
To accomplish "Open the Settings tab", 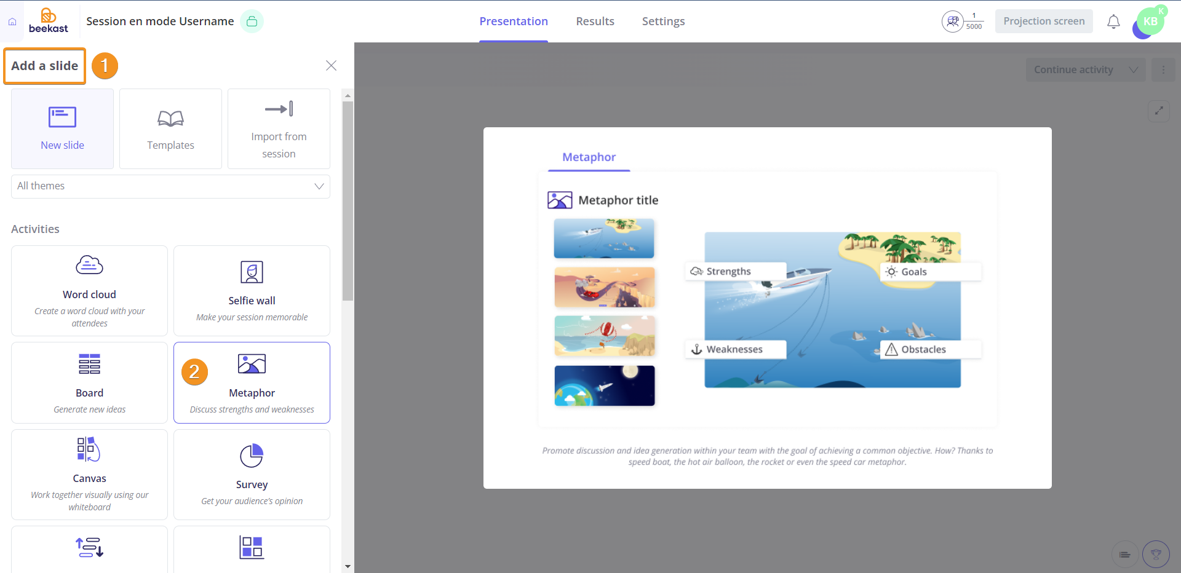I will coord(663,22).
